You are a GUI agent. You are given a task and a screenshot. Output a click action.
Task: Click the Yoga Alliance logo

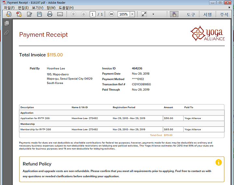[x=207, y=33]
